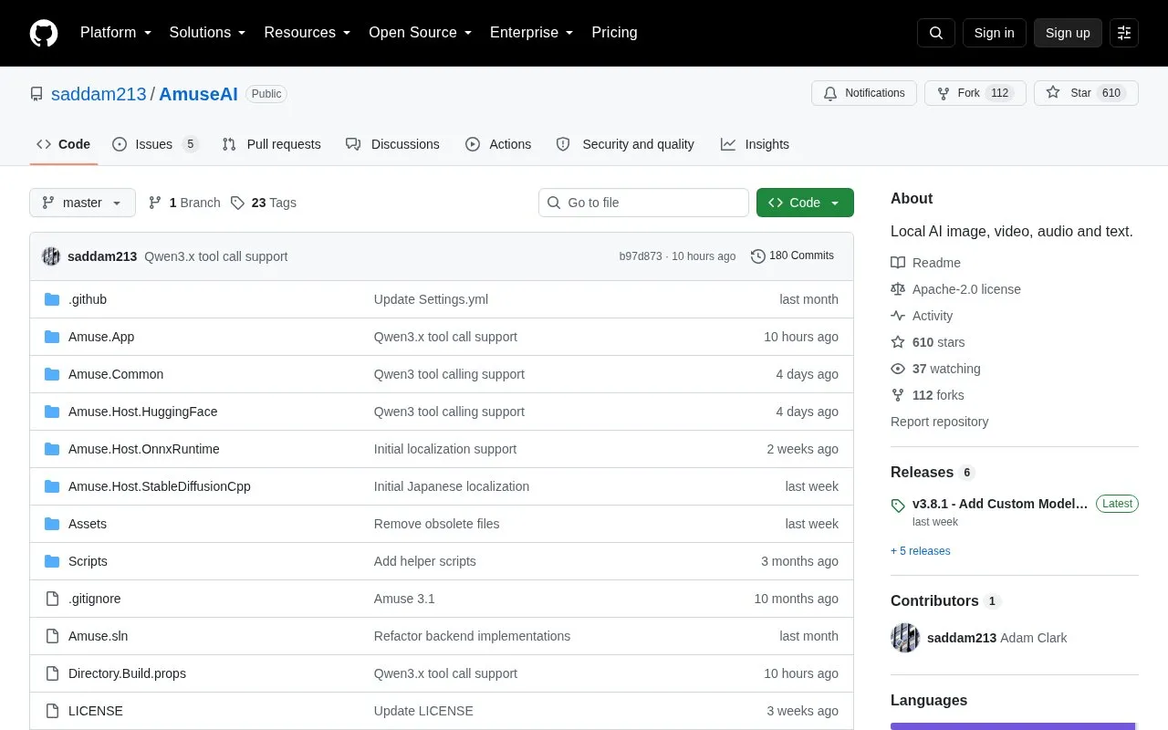The width and height of the screenshot is (1168, 730).
Task: Open the GitHub homepage logo
Action: point(44,33)
